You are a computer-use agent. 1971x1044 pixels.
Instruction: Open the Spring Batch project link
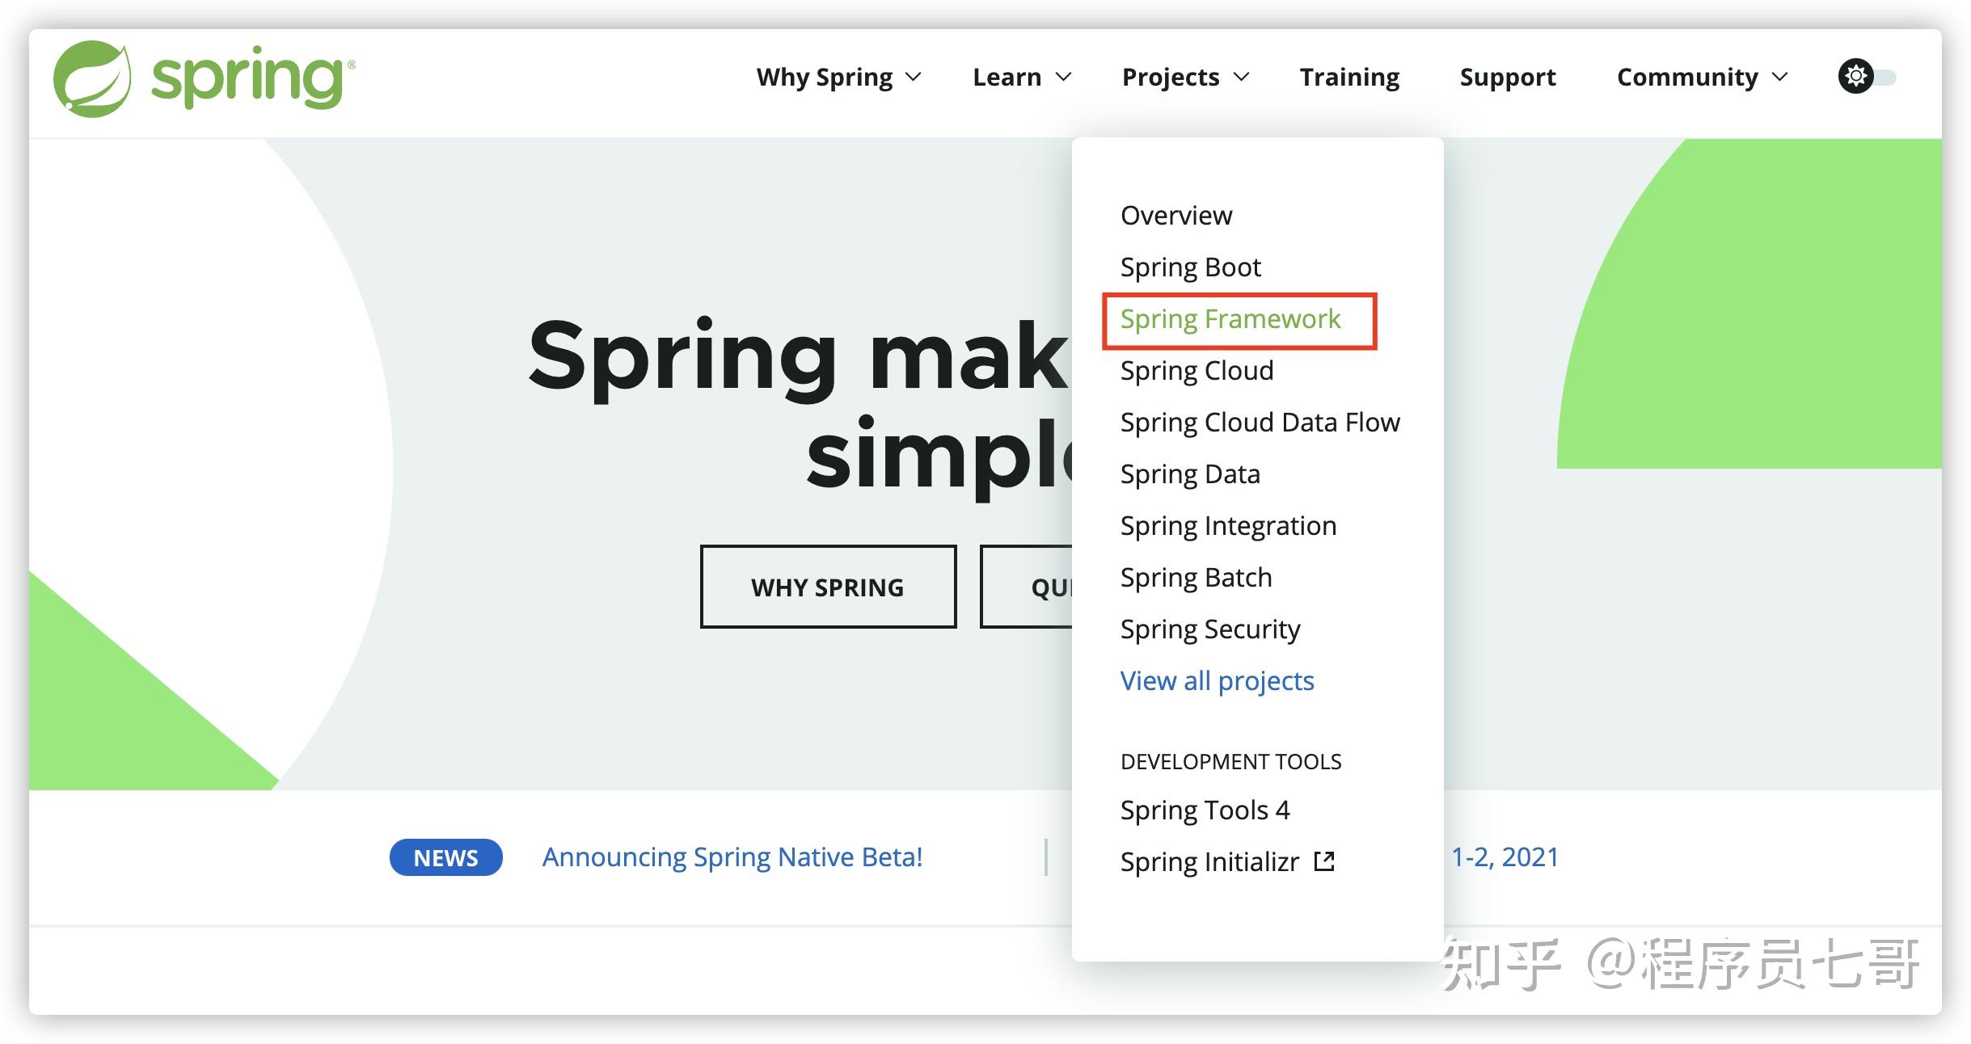click(x=1196, y=577)
